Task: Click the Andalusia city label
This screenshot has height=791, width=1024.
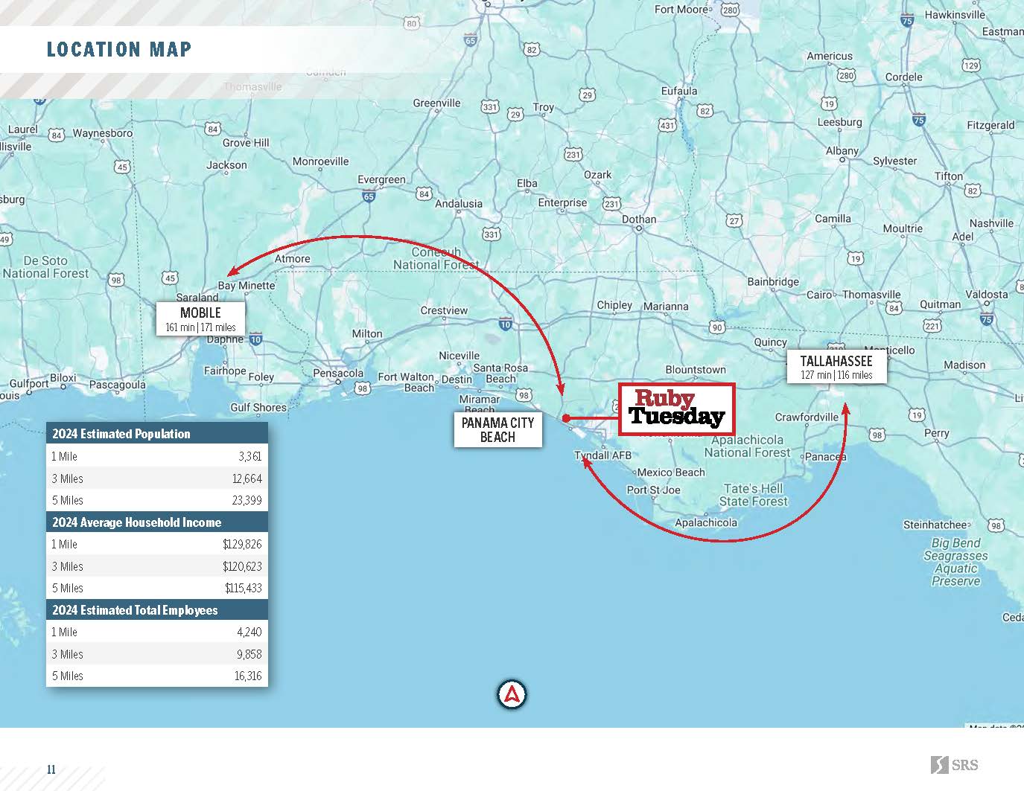Action: (459, 203)
